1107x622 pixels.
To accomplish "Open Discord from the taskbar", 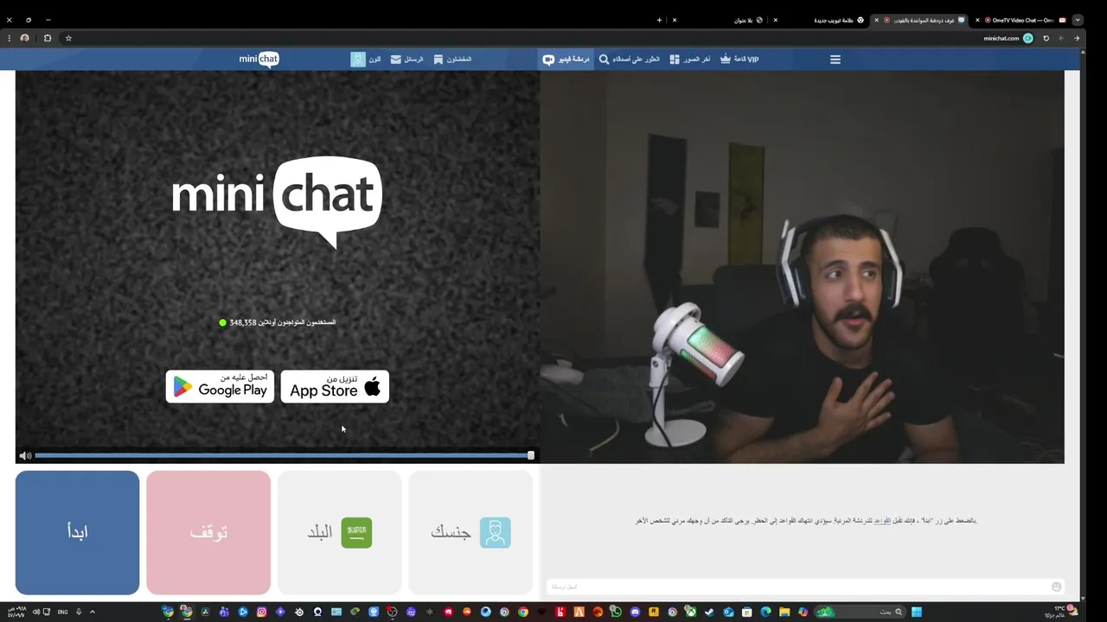I will coord(635,612).
